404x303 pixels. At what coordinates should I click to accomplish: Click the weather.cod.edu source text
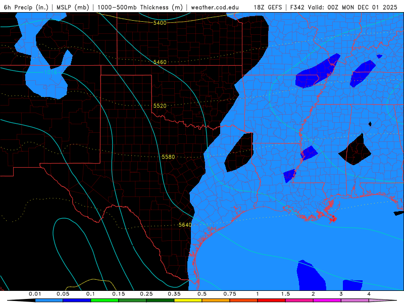[x=215, y=7]
